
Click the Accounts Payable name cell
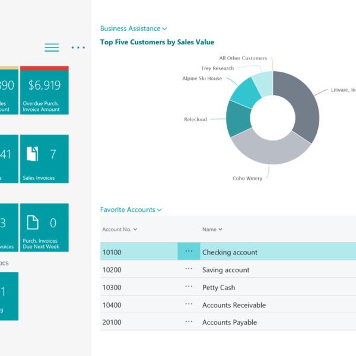230,322
